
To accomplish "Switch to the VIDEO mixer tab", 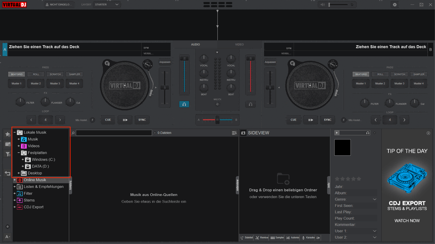I will tap(239, 44).
